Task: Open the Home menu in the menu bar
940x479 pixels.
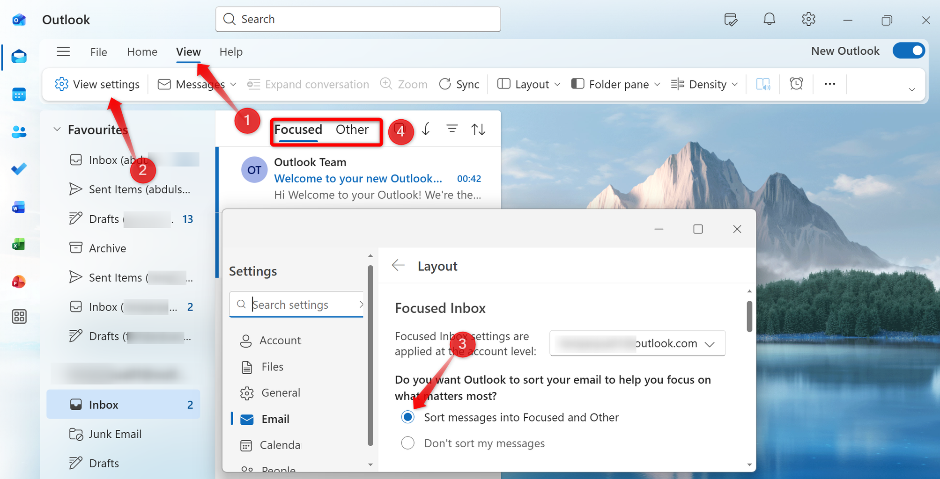Action: (x=142, y=51)
